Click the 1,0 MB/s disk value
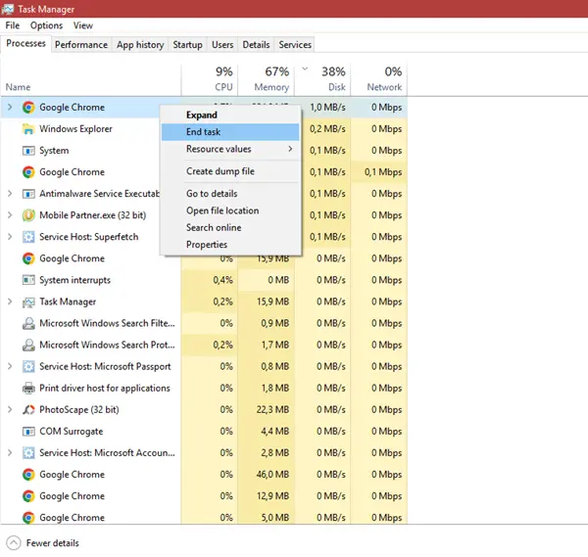This screenshot has height=557, width=588. [327, 108]
